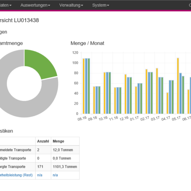The image size is (191, 191).
Task: Click the green bar for 02.17
Action: (x=152, y=93)
